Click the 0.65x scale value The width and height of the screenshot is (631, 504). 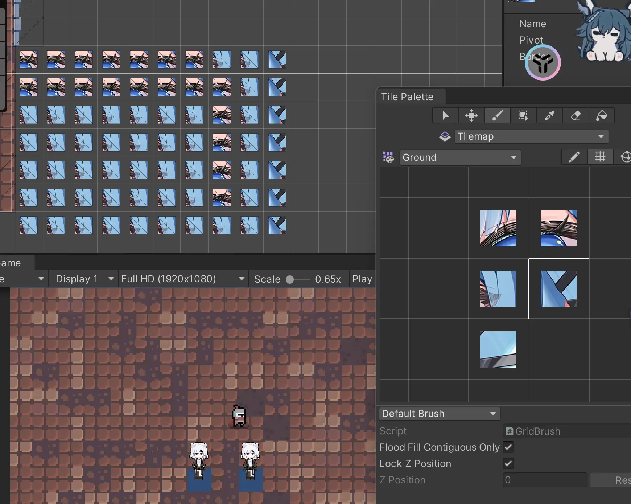[x=328, y=279]
